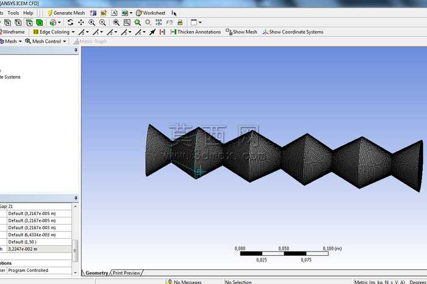This screenshot has height=284, width=427.
Task: Open dropdown beside triple edge '3' icon
Action: click(x=130, y=32)
